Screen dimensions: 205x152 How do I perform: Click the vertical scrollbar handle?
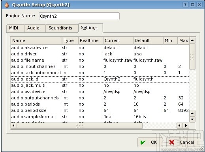(x=192, y=56)
